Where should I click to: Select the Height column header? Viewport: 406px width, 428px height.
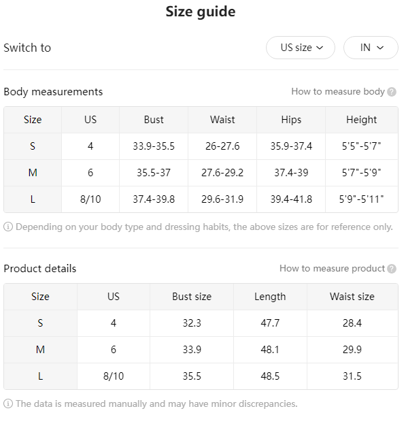click(x=362, y=120)
